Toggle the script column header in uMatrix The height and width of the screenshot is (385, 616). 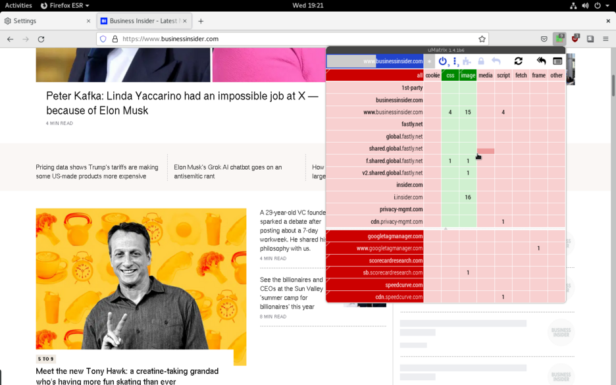pyautogui.click(x=503, y=76)
